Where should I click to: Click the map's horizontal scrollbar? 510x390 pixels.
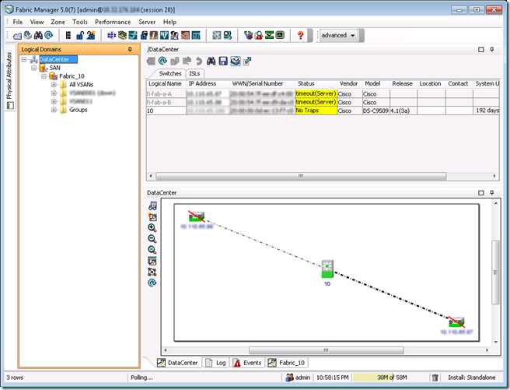click(x=327, y=350)
